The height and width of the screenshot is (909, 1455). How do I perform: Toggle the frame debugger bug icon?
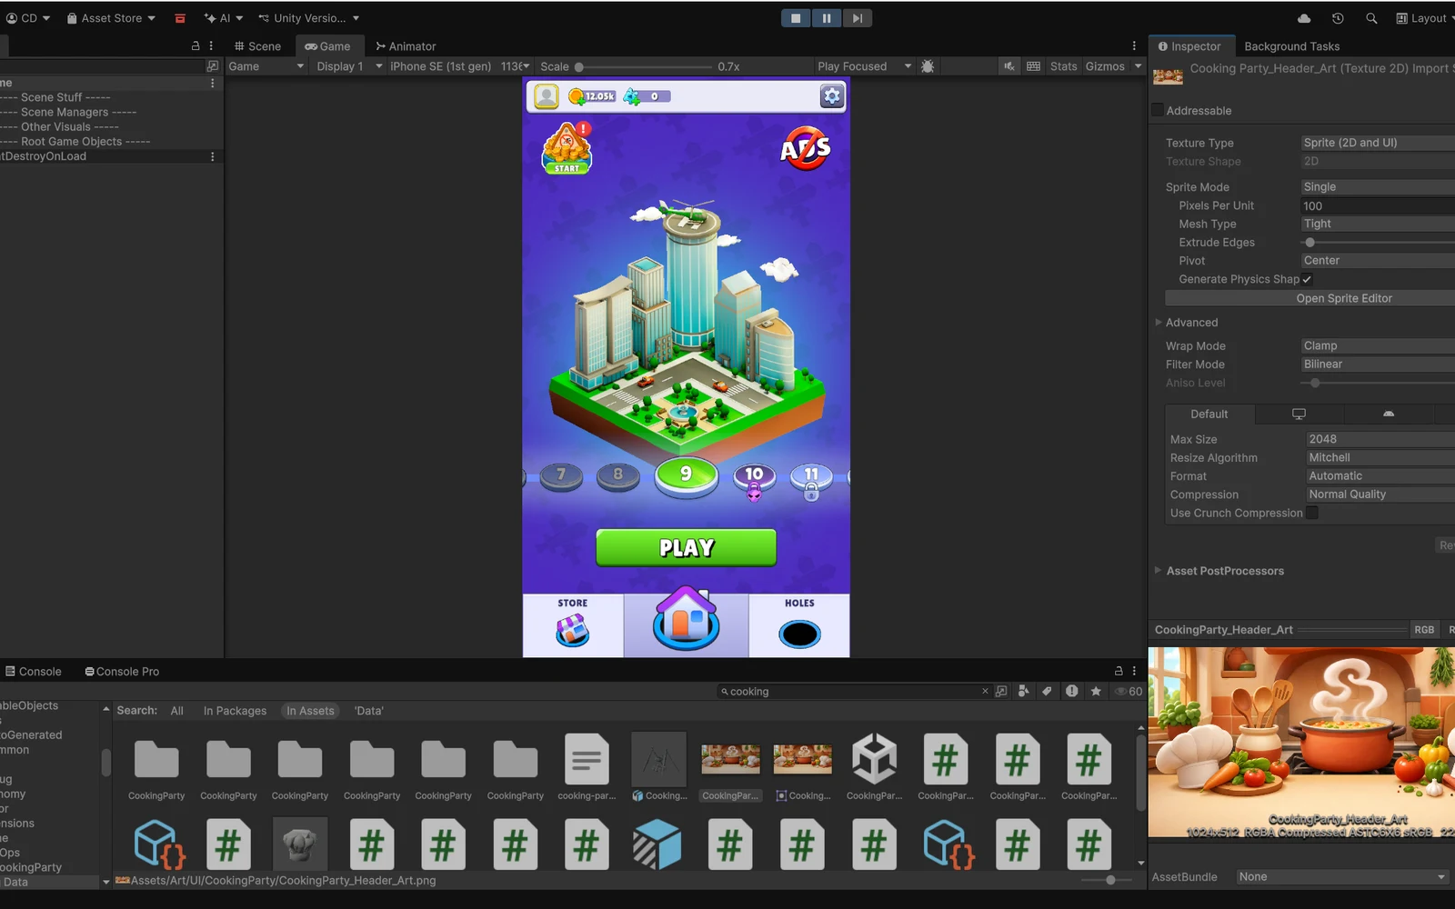point(928,66)
